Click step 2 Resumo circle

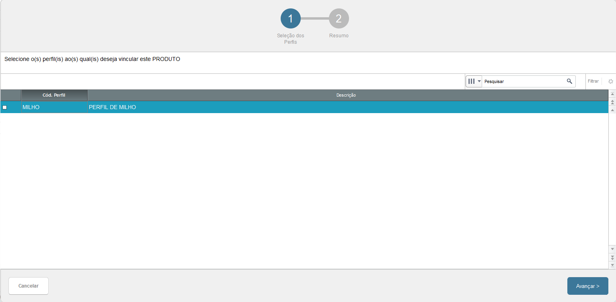click(x=339, y=18)
